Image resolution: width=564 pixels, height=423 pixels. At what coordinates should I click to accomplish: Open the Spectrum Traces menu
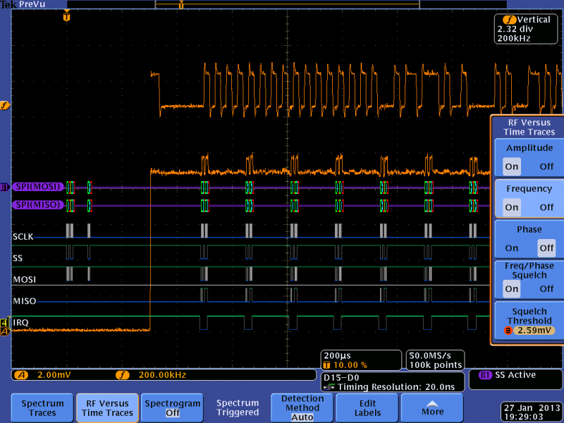(42, 407)
